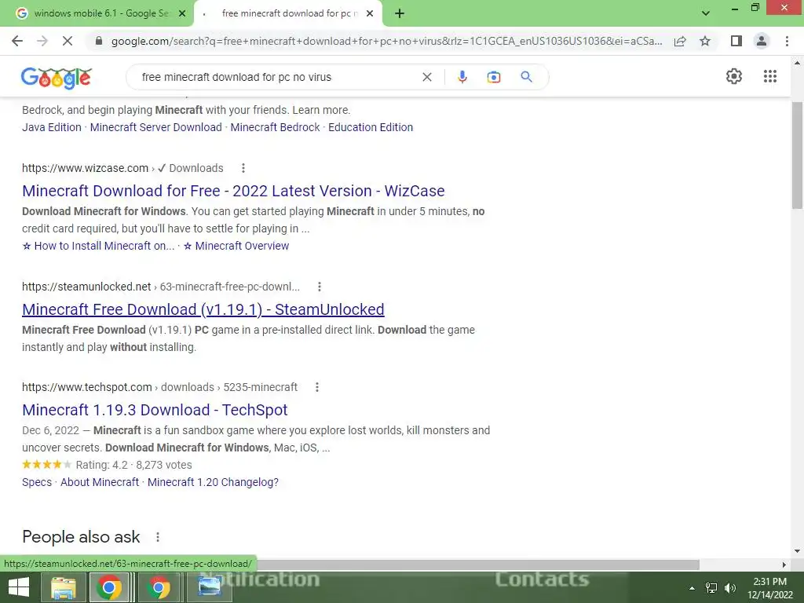Open About Minecraft link
The height and width of the screenshot is (603, 804).
point(100,483)
